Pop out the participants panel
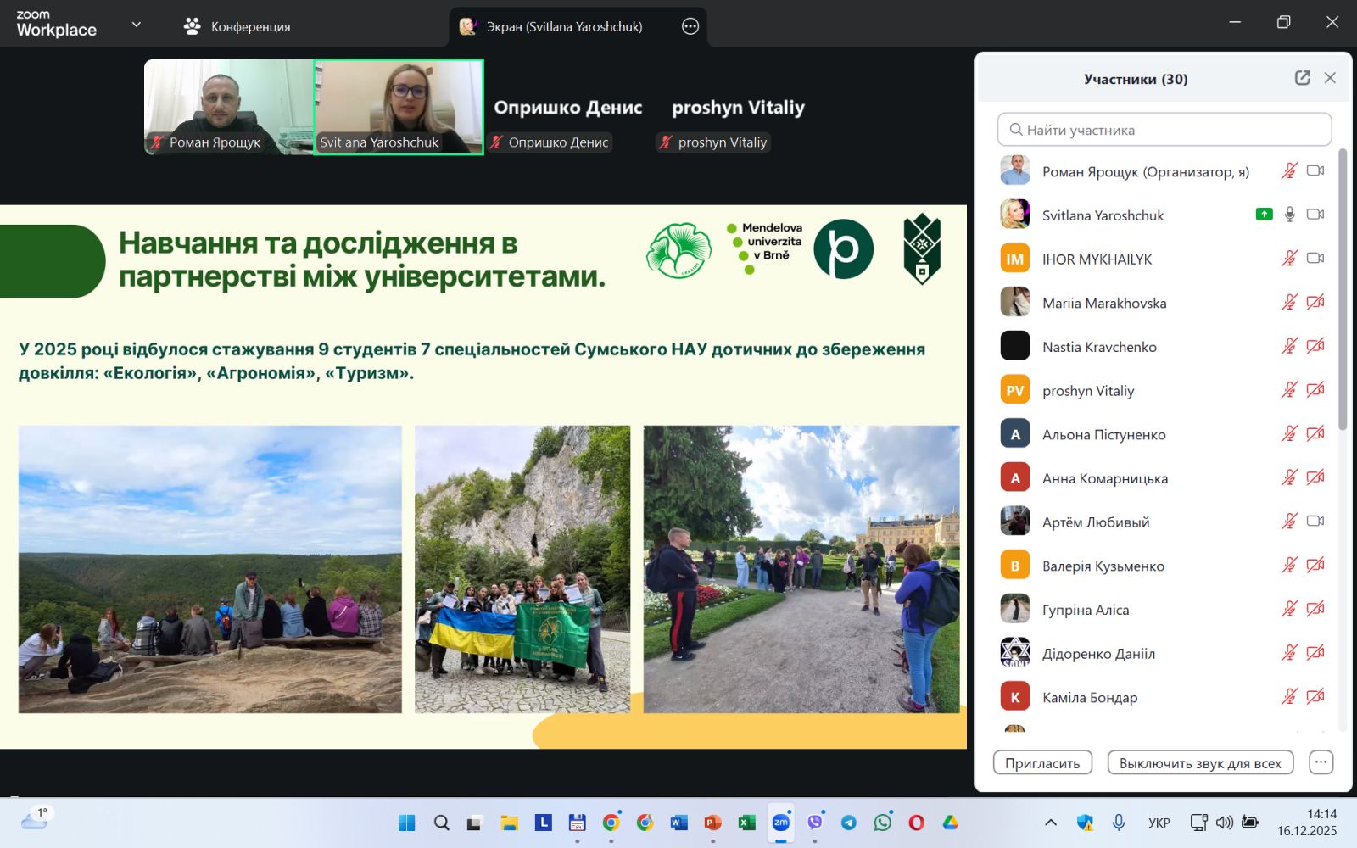Screen dimensions: 1357x848 [x=1302, y=78]
